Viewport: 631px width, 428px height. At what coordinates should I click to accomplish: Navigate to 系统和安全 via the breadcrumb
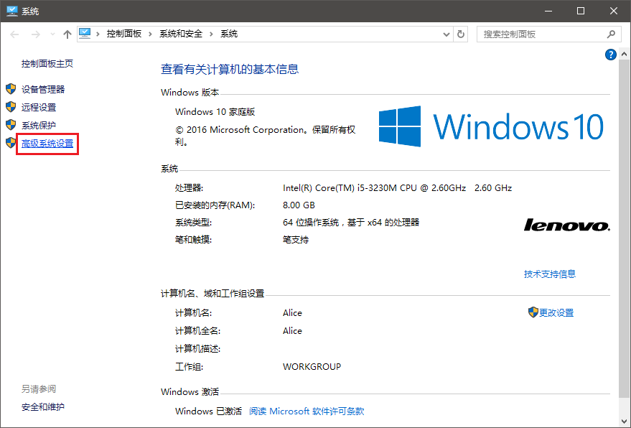(x=179, y=33)
